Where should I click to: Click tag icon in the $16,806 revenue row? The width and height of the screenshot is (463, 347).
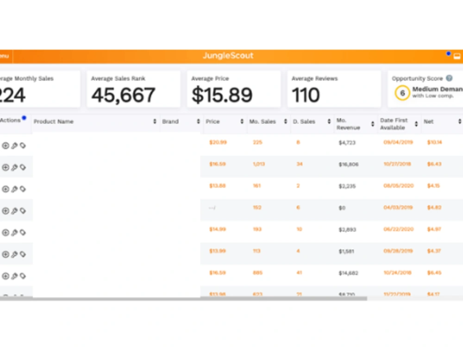coord(23,167)
